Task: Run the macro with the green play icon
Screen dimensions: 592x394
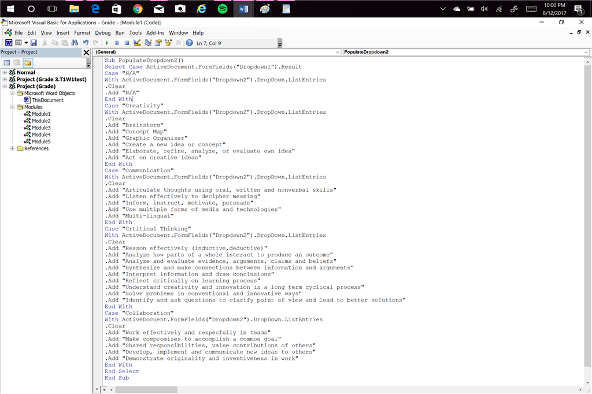Action: pyautogui.click(x=107, y=43)
